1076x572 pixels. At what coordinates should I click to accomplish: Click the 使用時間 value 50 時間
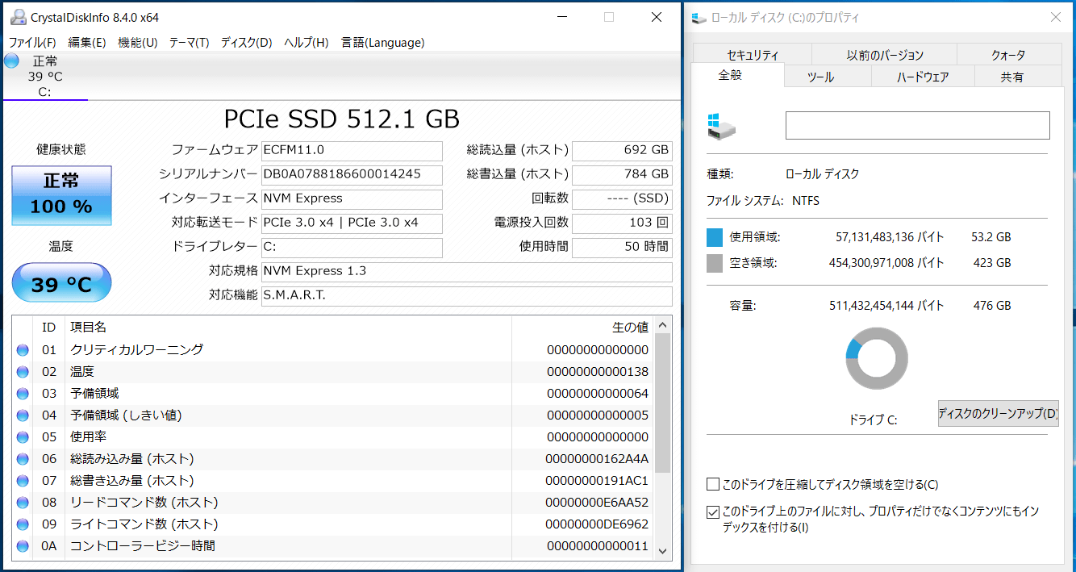click(622, 248)
